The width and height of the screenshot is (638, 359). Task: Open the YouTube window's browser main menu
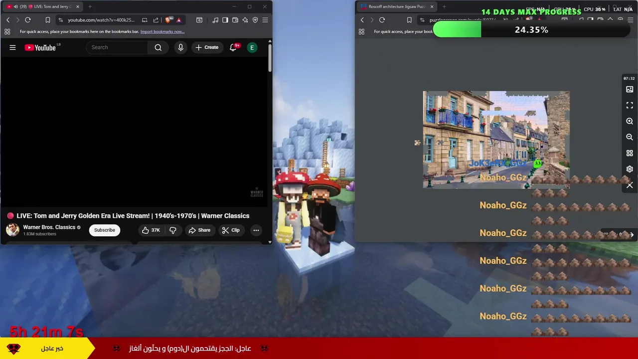coord(265,20)
